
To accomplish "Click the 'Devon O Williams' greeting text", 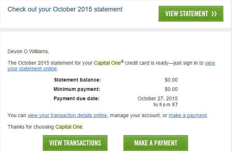I will 28,52.
